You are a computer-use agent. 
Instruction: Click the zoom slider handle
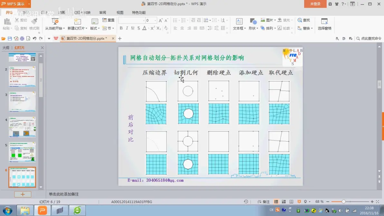[343, 202]
